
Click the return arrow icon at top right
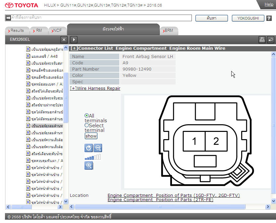tap(271, 40)
